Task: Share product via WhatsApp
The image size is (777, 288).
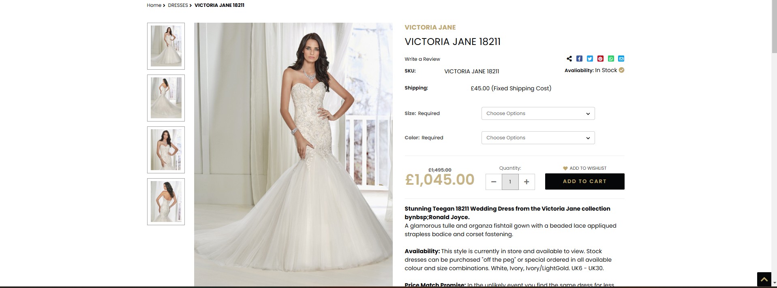Action: (x=611, y=59)
